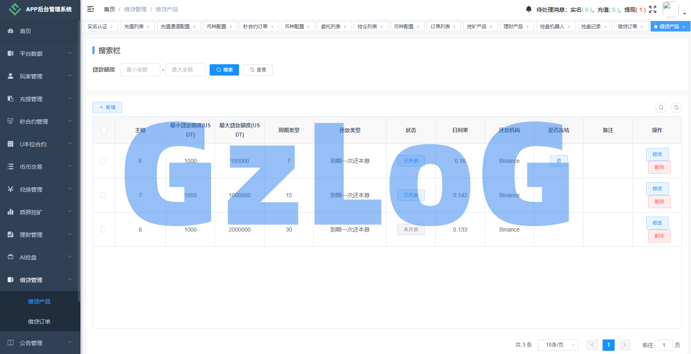691x354 pixels.
Task: Click the AI控盘 sidebar icon
Action: [11, 257]
